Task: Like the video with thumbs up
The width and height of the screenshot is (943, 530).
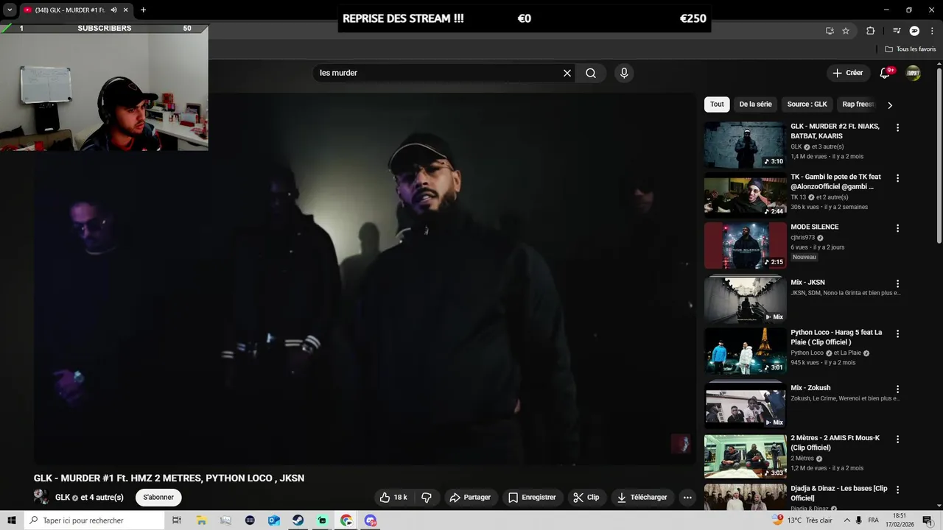Action: (393, 498)
